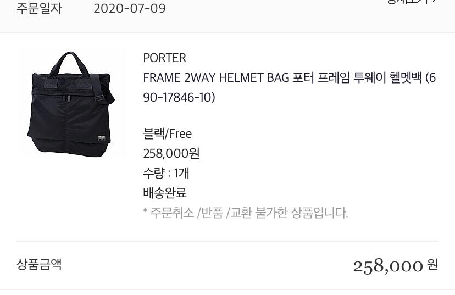Image resolution: width=455 pixels, height=295 pixels.
Task: Click the 258,000원 item price
Action: (x=171, y=153)
